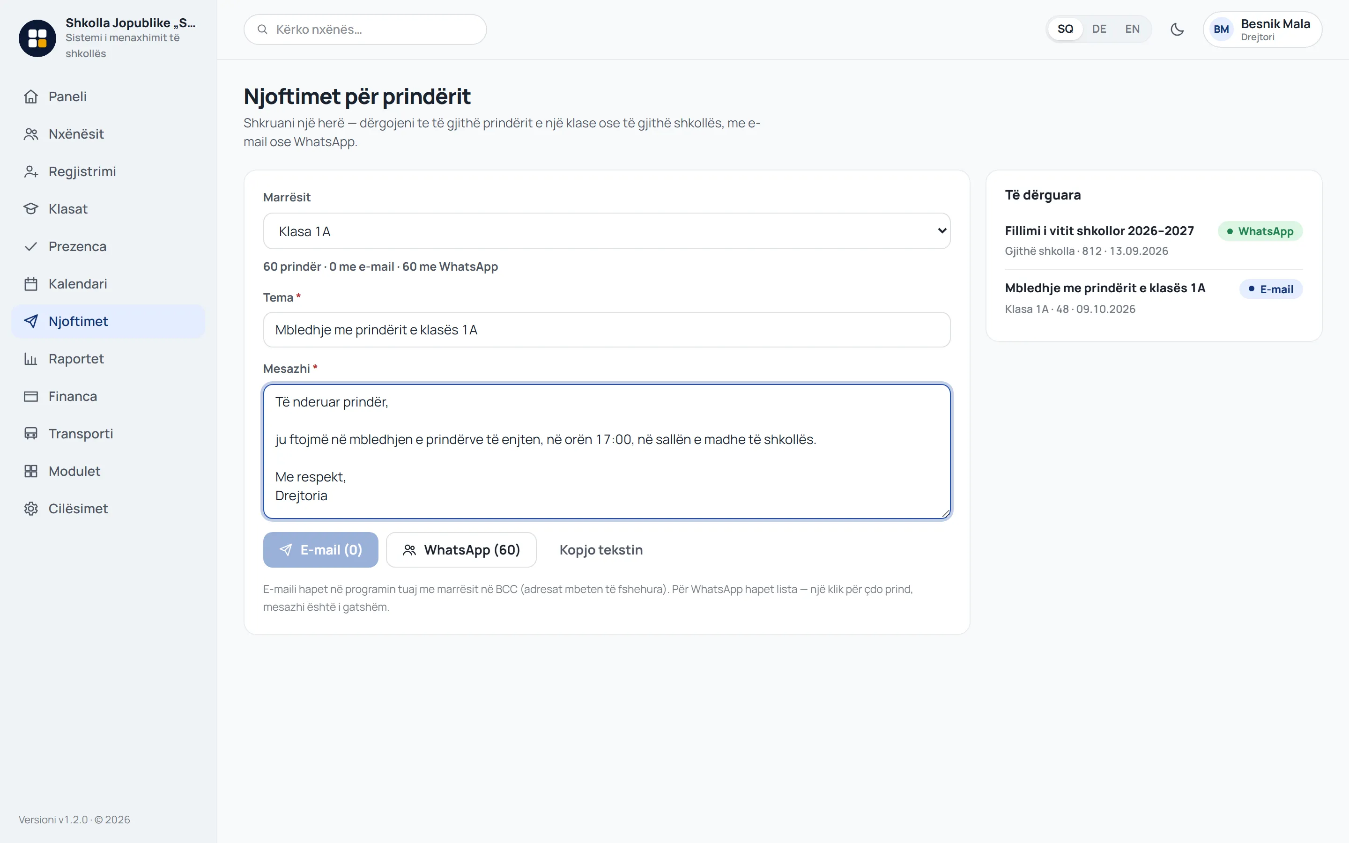Image resolution: width=1349 pixels, height=843 pixels.
Task: Click inside the Mesazhi text area
Action: pos(607,451)
